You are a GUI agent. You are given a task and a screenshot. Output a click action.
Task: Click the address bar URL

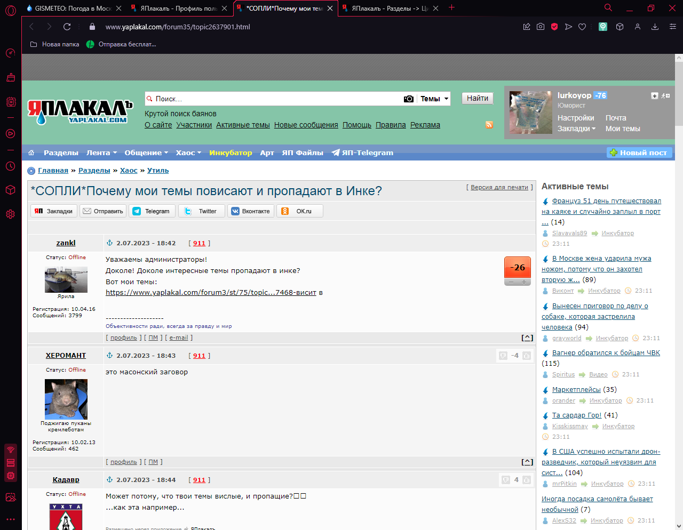(178, 27)
